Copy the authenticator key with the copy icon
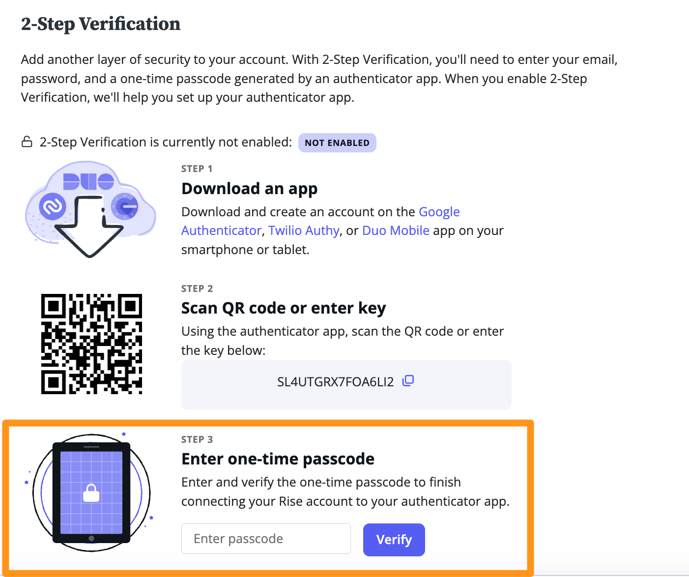Viewport: 689px width, 577px height. pyautogui.click(x=408, y=381)
